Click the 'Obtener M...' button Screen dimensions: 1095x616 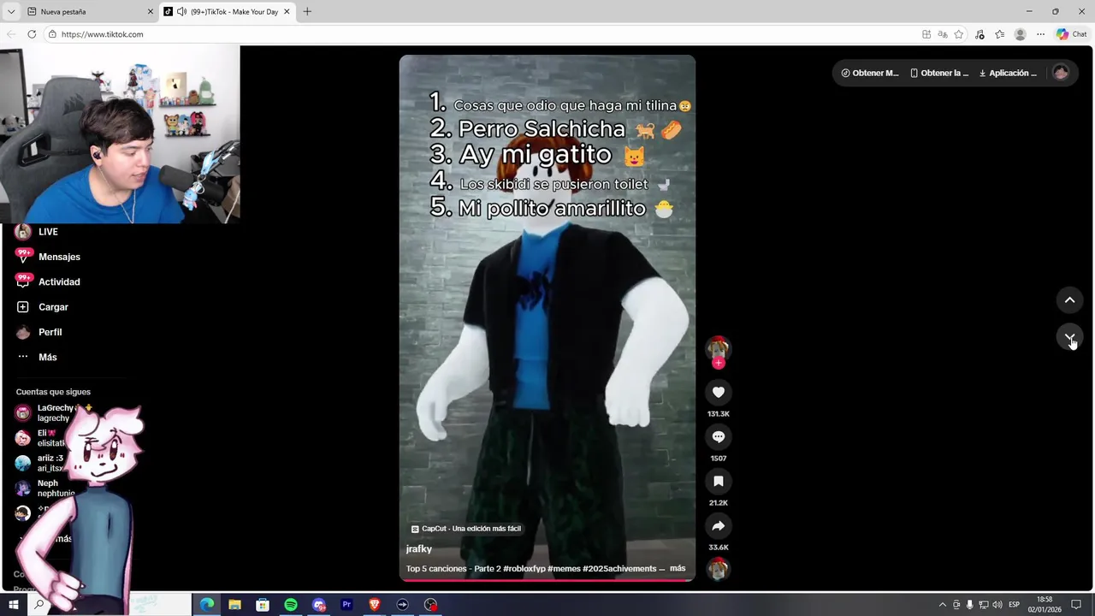point(869,73)
